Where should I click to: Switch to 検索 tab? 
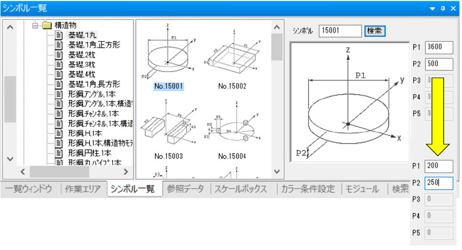click(400, 189)
